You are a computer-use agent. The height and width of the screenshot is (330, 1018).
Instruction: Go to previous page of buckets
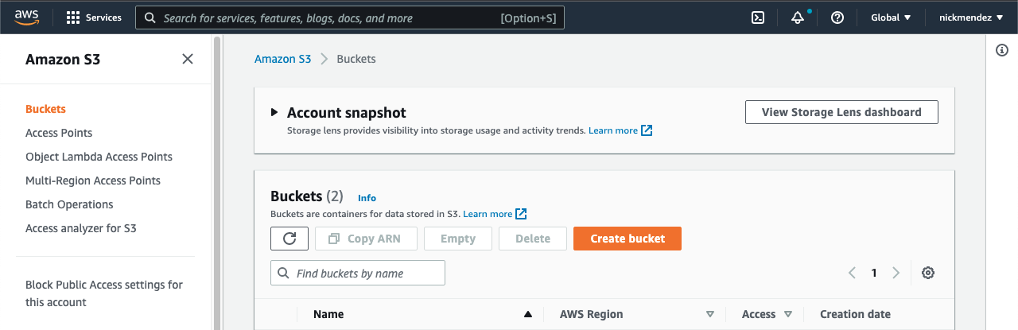[852, 273]
